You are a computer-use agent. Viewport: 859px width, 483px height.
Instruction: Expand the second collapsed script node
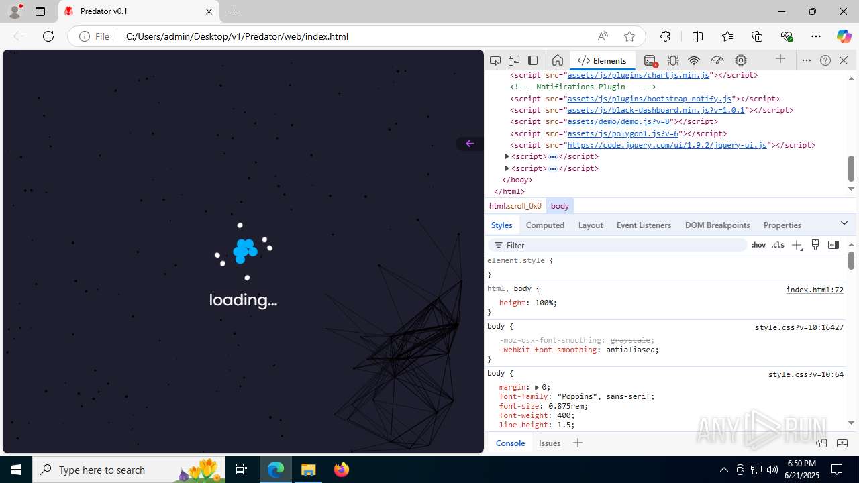(507, 168)
